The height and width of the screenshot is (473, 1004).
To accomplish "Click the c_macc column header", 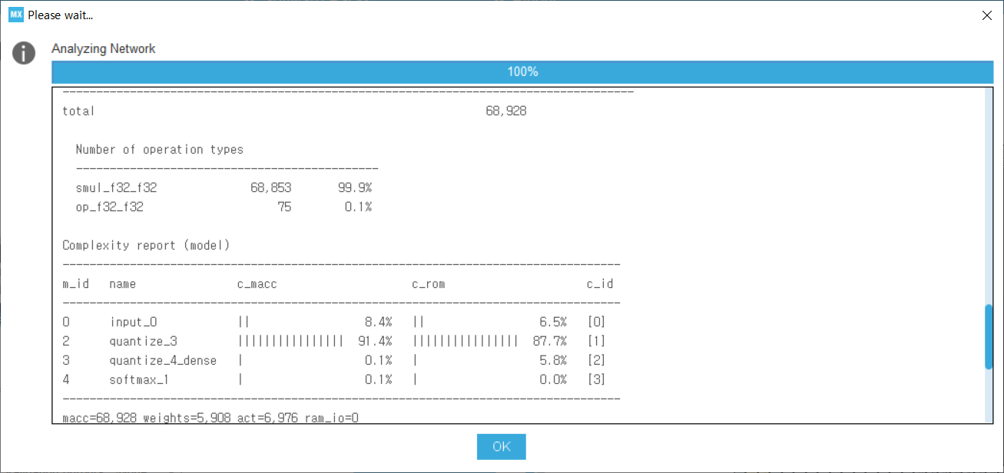I will 257,284.
